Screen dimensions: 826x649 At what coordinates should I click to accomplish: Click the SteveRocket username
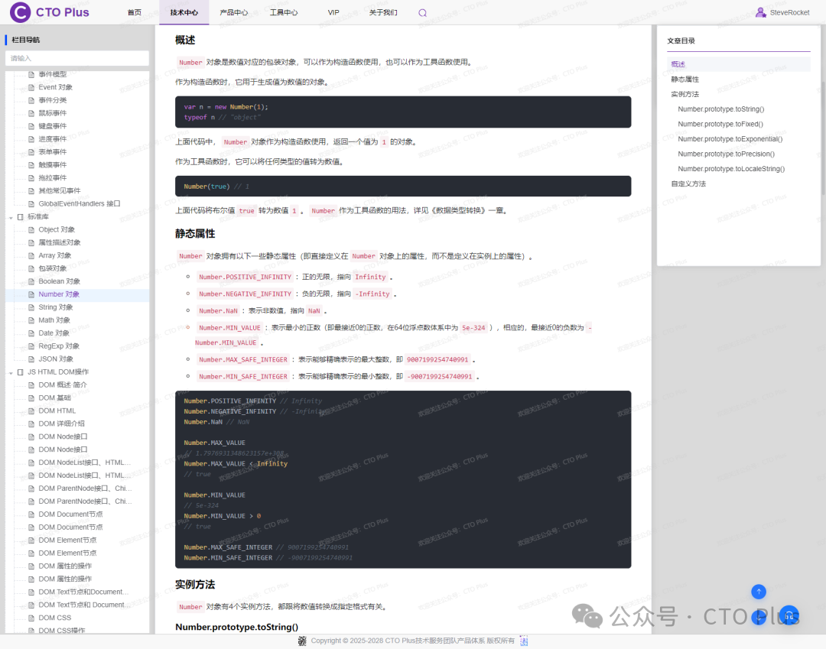click(789, 13)
